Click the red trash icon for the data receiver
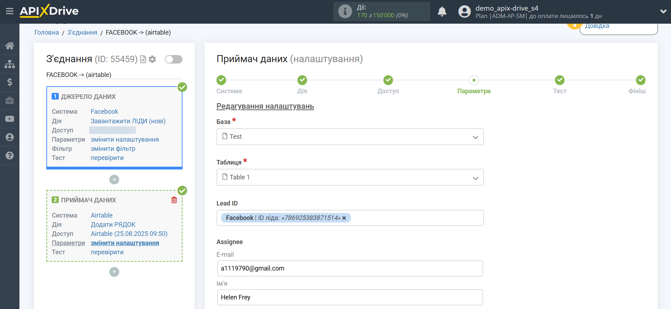Image resolution: width=671 pixels, height=309 pixels. click(174, 200)
